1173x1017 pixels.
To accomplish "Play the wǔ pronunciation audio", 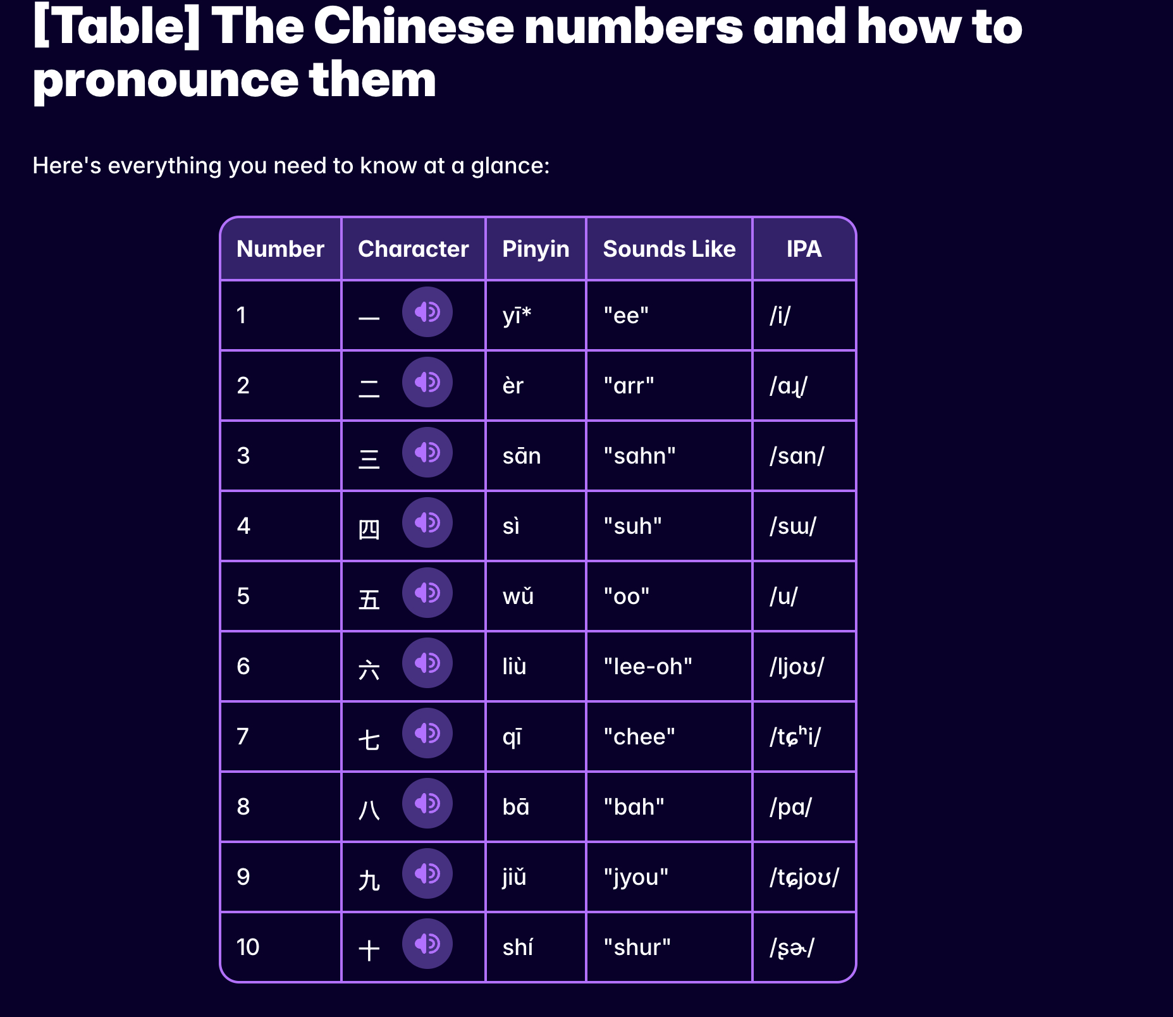I will [427, 593].
